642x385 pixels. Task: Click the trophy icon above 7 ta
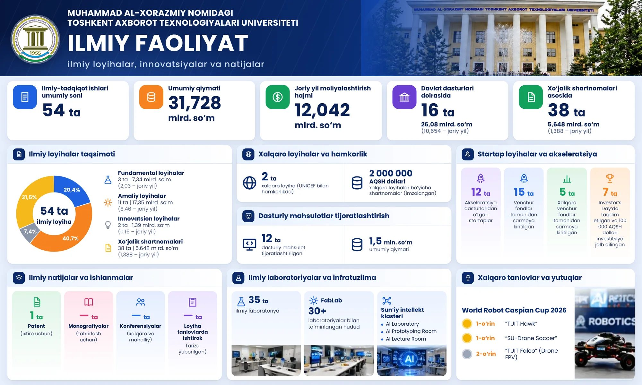coord(610,178)
